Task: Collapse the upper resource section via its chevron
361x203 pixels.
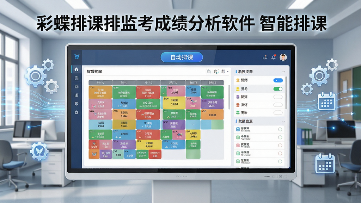Action: (x=283, y=72)
